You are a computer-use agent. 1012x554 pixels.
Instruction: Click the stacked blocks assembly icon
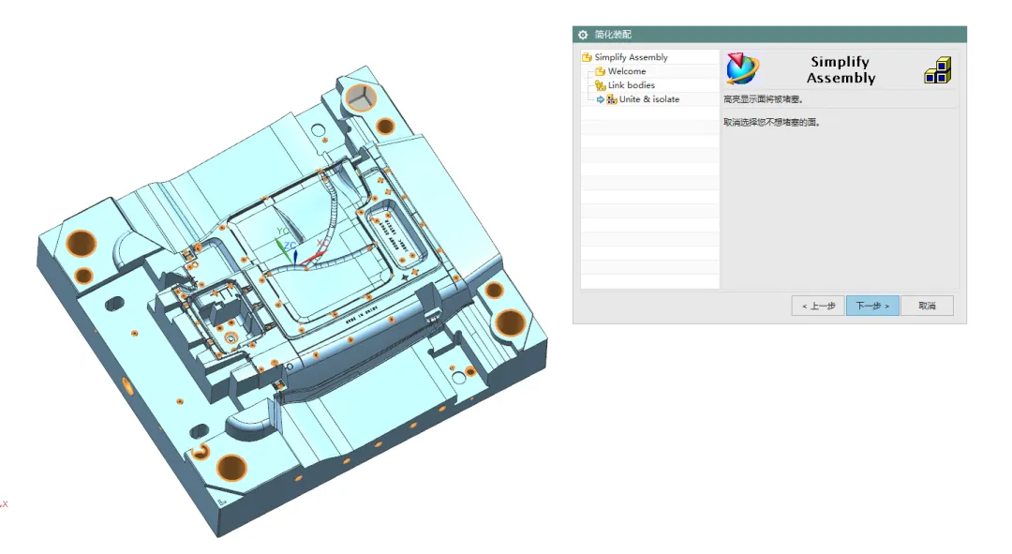(938, 70)
